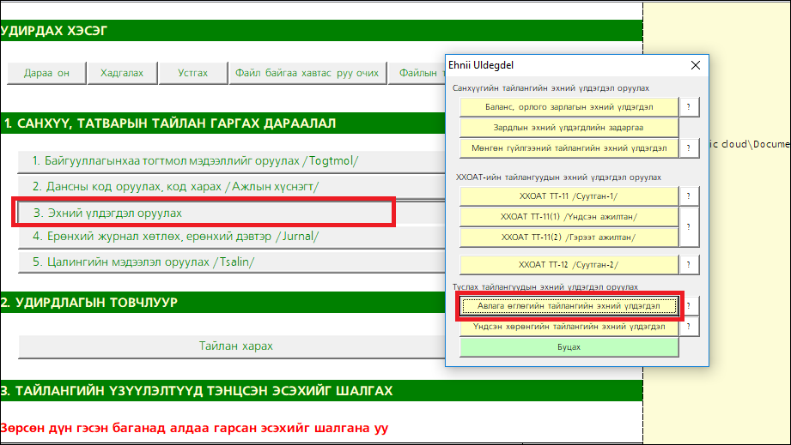Click the green Буцах back button
This screenshot has width=791, height=445.
(x=569, y=347)
